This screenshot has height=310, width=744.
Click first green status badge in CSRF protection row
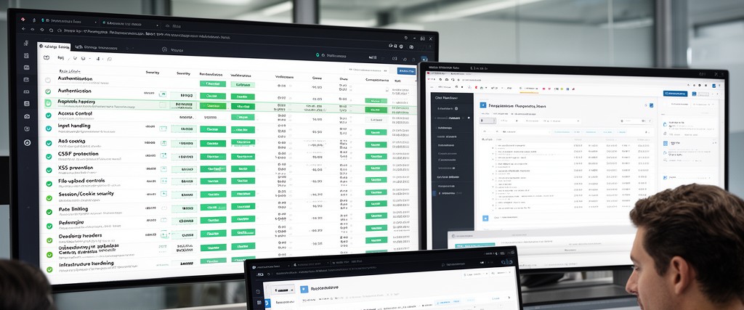click(213, 156)
